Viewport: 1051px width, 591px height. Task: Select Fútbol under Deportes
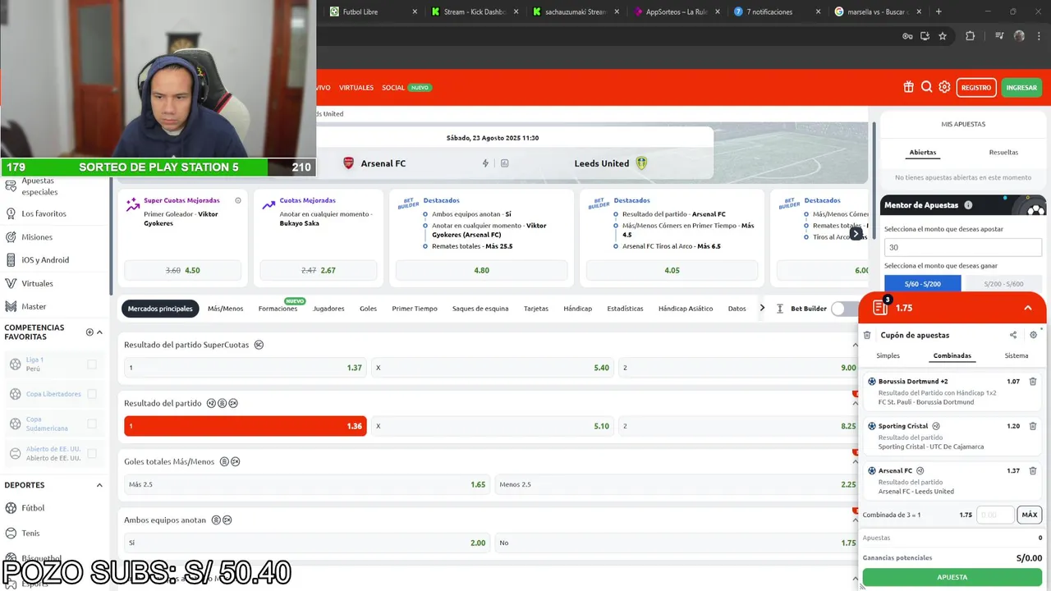pyautogui.click(x=33, y=508)
